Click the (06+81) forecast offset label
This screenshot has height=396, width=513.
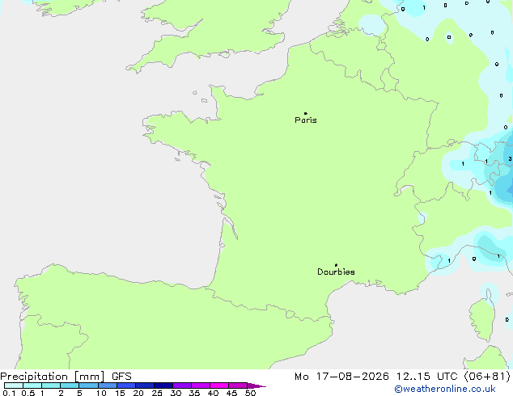(487, 377)
